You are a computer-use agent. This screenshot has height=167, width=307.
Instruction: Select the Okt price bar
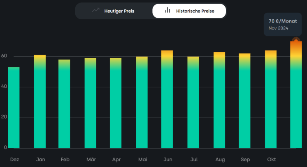pos(271,99)
